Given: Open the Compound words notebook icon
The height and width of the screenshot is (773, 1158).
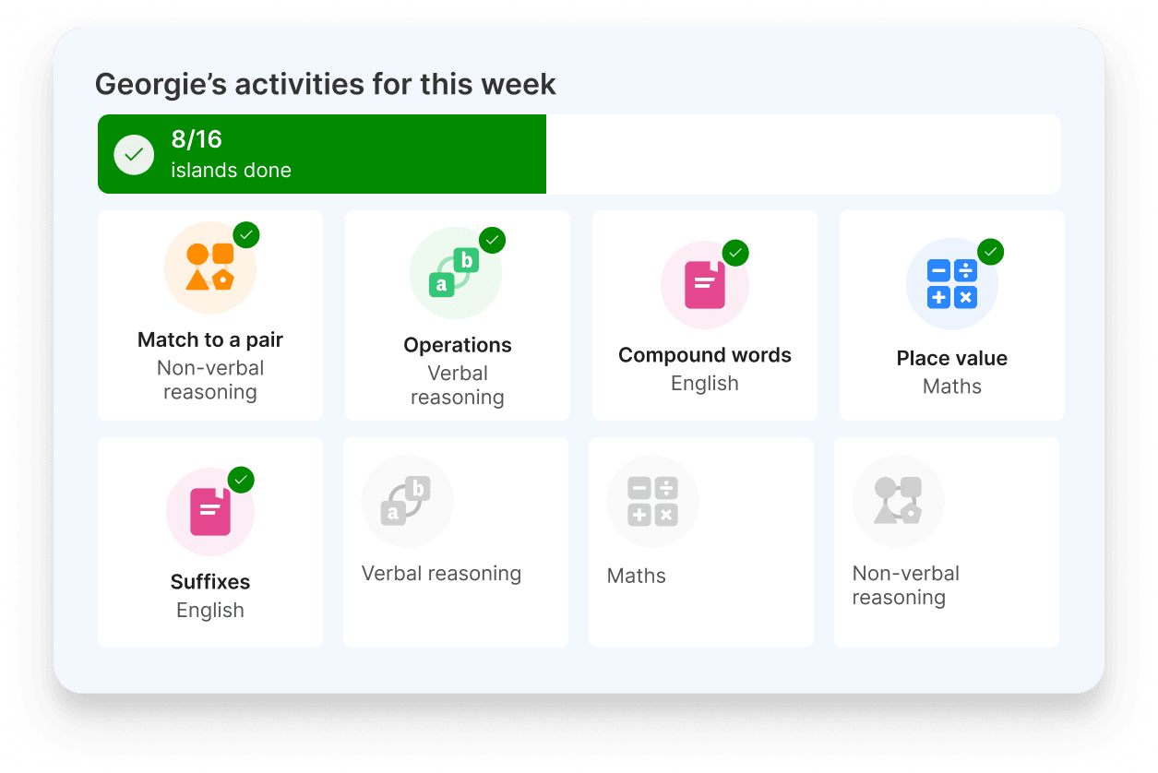Looking at the screenshot, I should point(704,285).
